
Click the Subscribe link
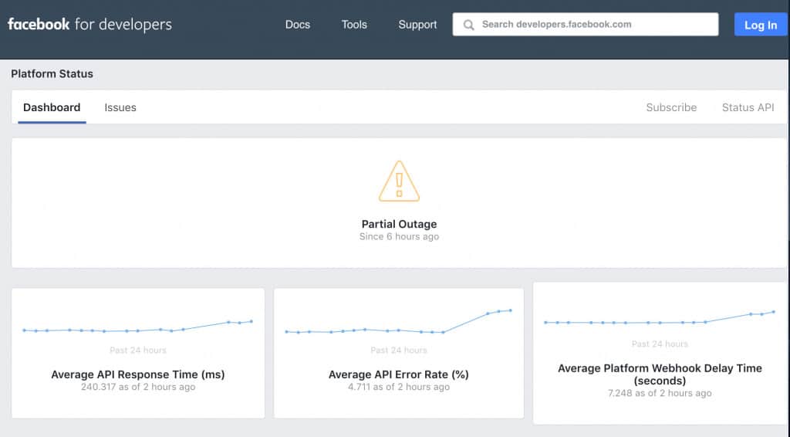(x=671, y=107)
